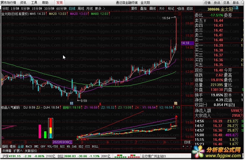Viewport: 245px width, 160px height.
Task: Toggle 画线 drawing tools
Action: point(152,9)
